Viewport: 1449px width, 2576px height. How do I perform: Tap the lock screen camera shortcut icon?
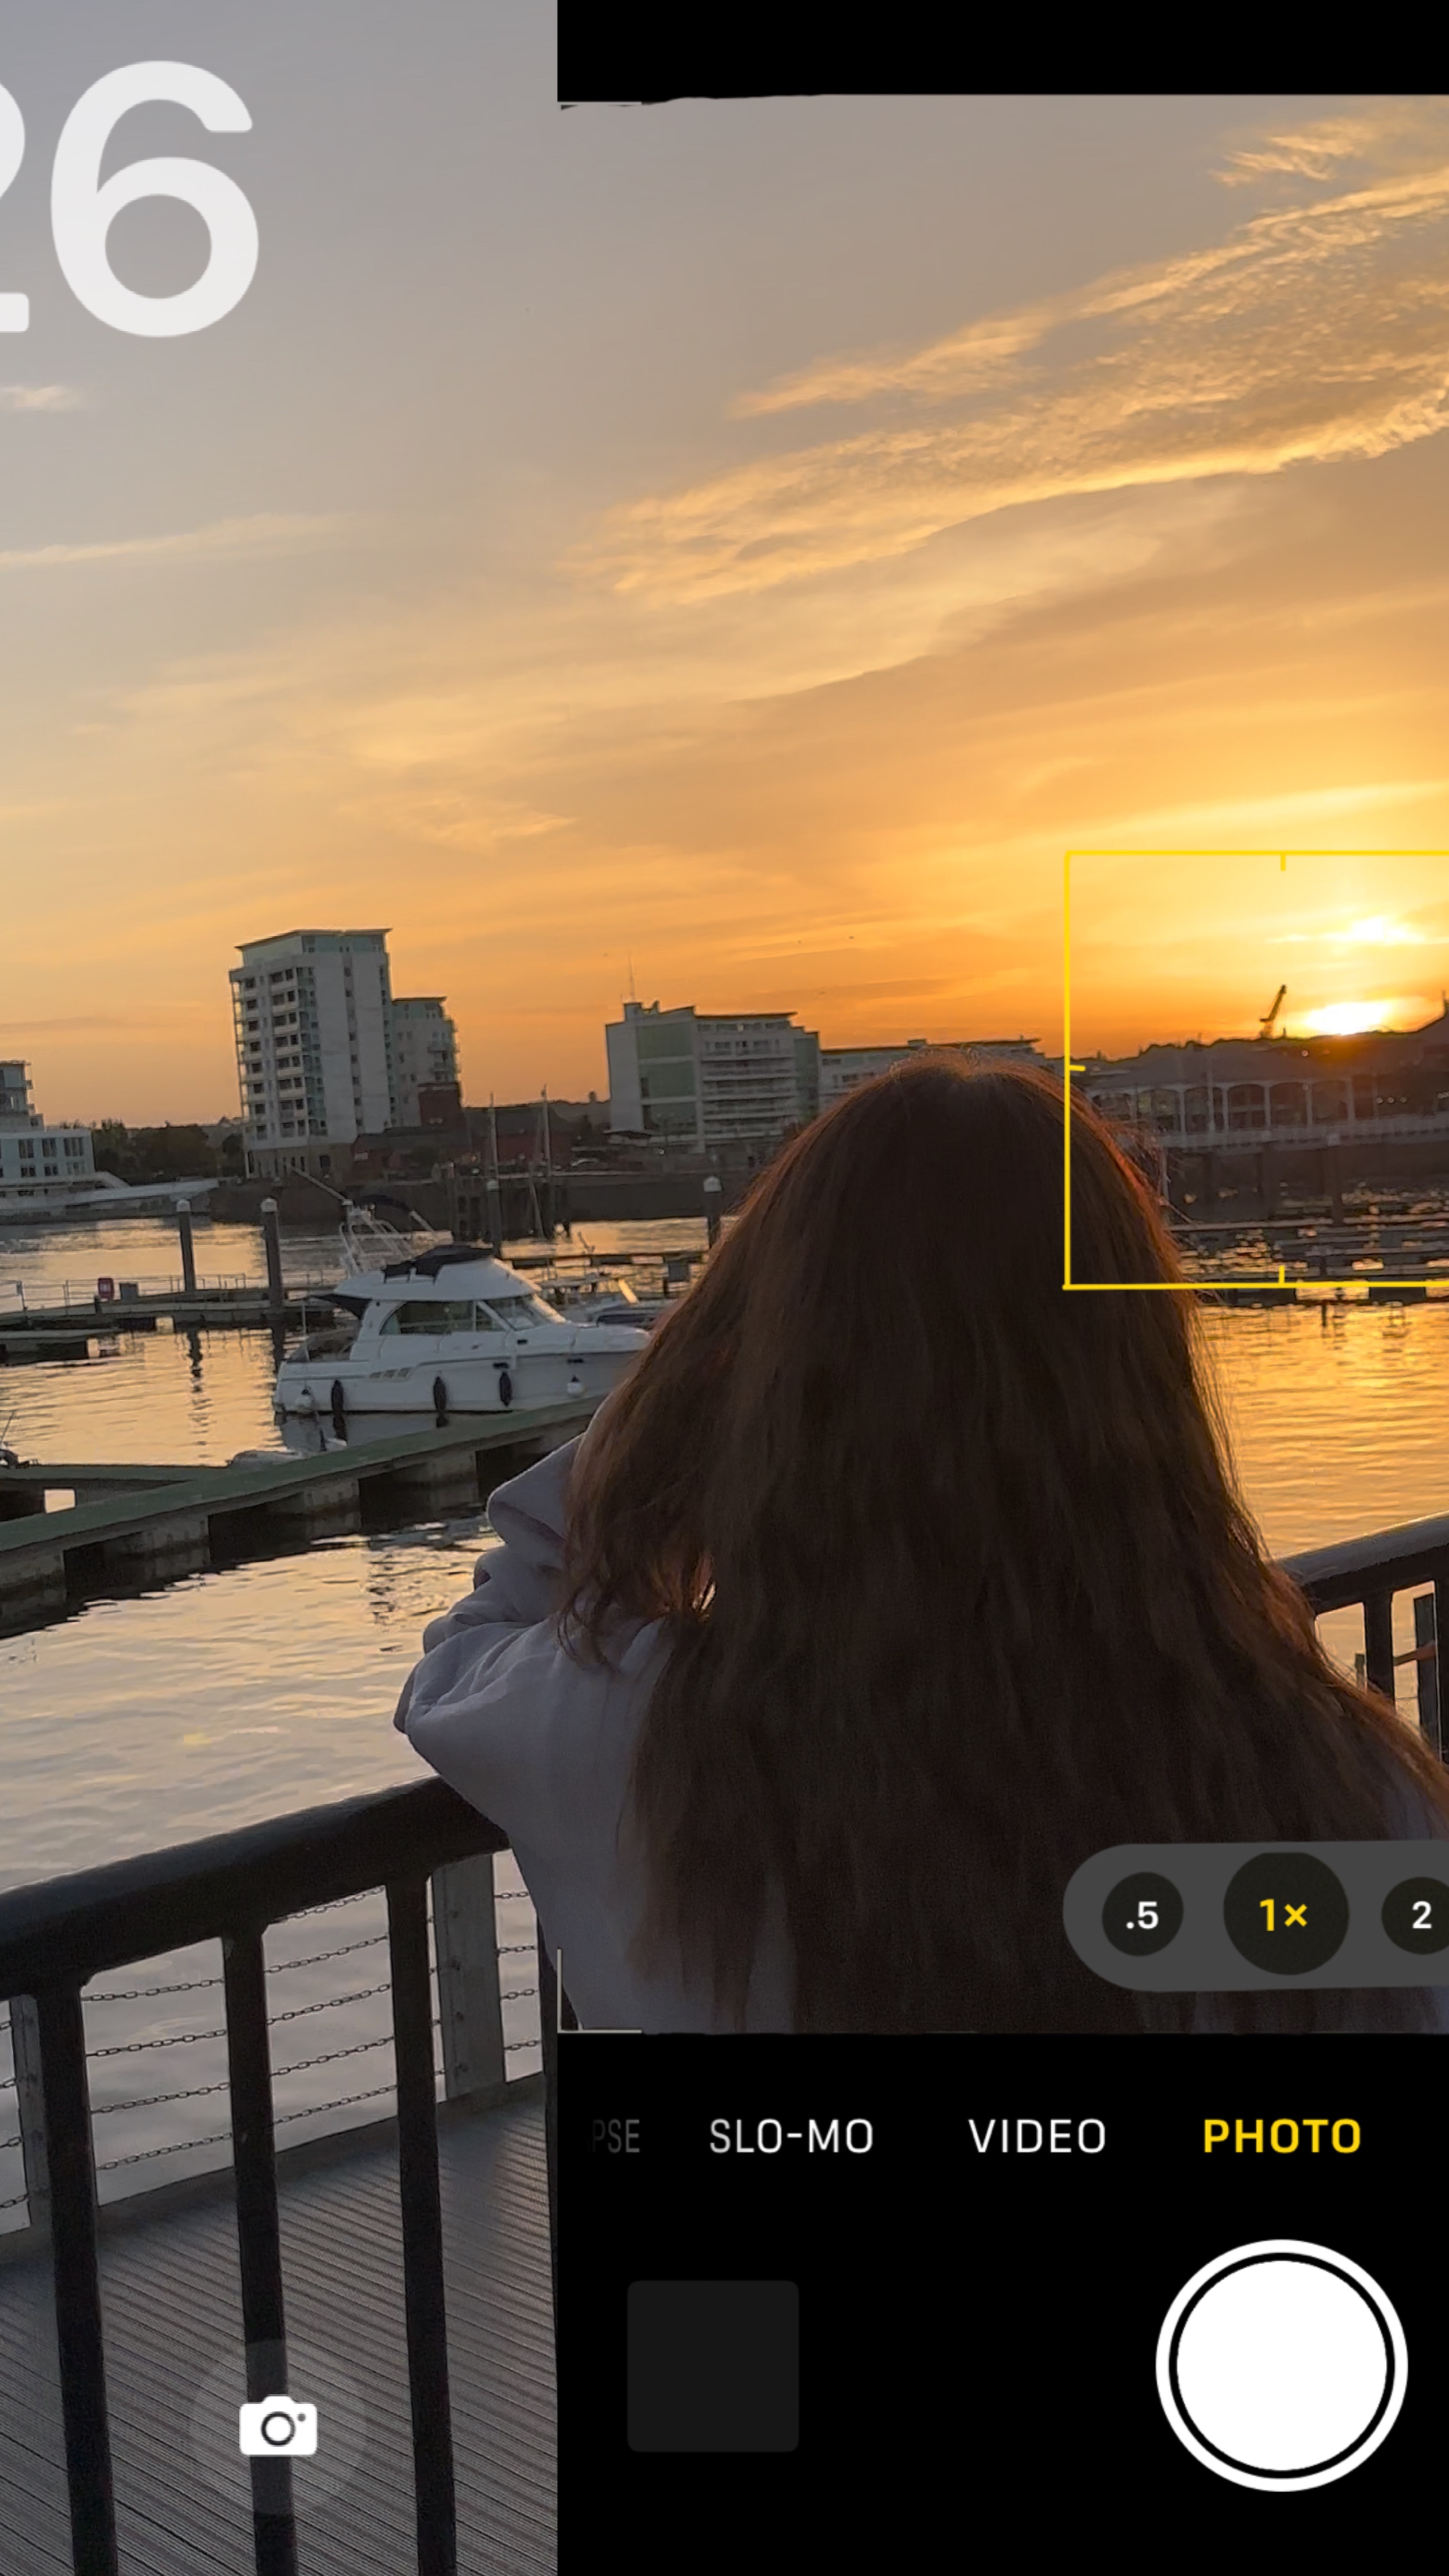pyautogui.click(x=278, y=2426)
